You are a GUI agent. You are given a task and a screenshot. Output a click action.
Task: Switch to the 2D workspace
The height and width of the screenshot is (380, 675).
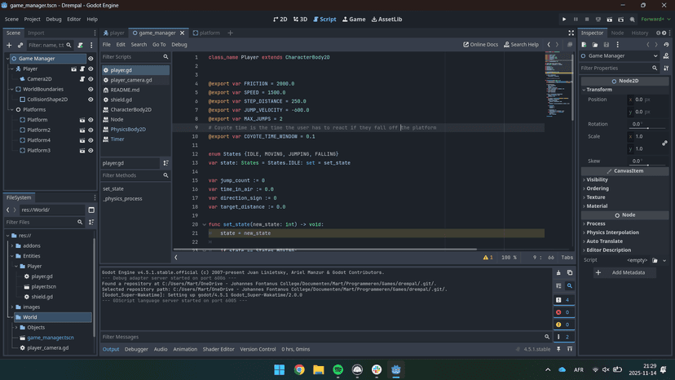[x=279, y=19]
